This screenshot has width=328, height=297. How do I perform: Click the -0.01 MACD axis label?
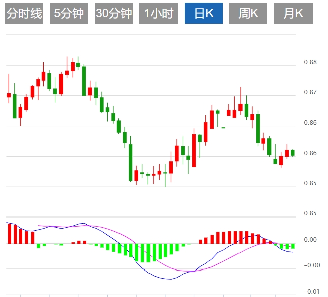pyautogui.click(x=312, y=291)
